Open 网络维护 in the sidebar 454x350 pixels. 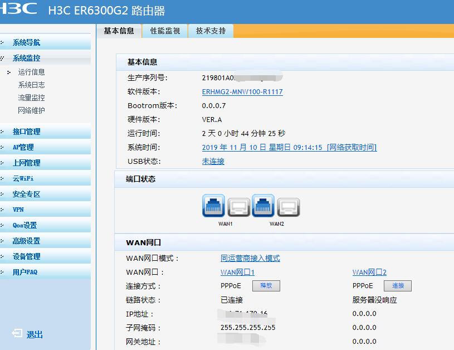[31, 110]
